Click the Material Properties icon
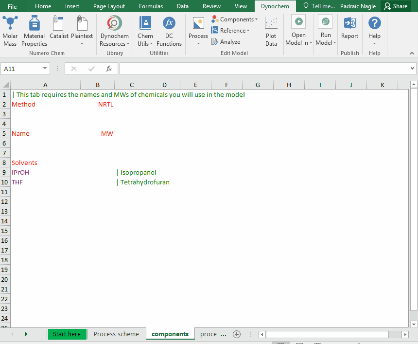Screen dimensions: 418x344 pos(34,31)
